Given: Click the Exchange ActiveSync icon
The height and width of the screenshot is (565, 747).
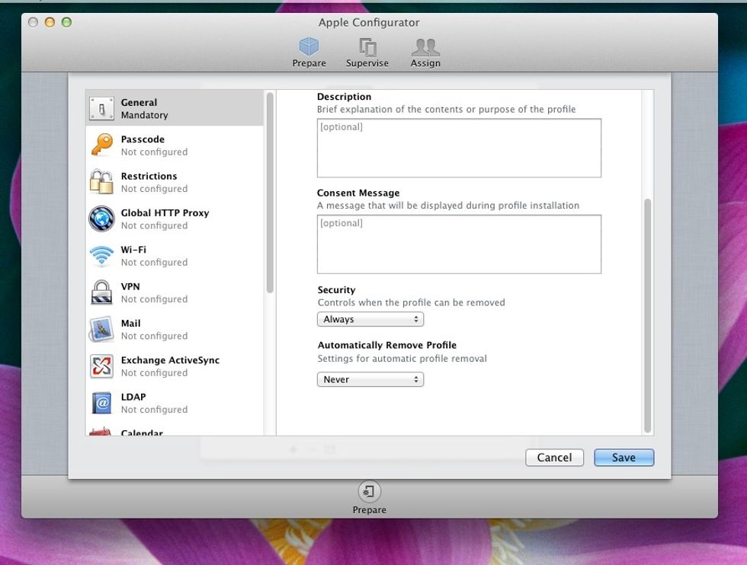Looking at the screenshot, I should [x=101, y=366].
